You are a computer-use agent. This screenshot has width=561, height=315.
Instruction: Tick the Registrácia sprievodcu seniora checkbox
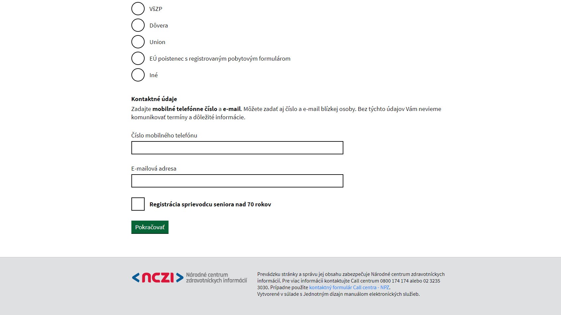(138, 204)
